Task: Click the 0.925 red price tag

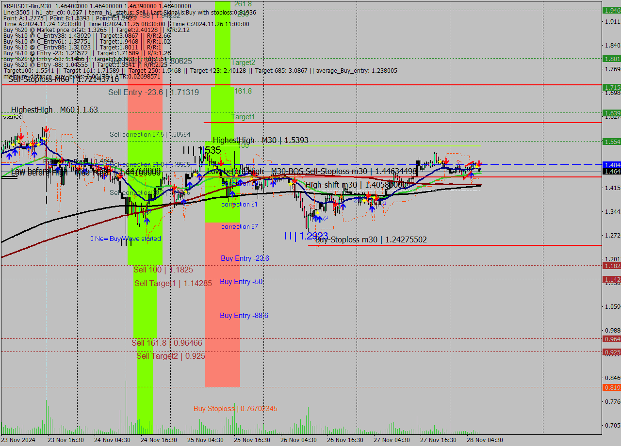Action: click(612, 352)
